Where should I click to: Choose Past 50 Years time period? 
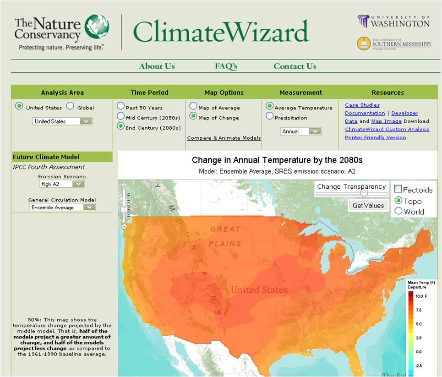pos(120,106)
